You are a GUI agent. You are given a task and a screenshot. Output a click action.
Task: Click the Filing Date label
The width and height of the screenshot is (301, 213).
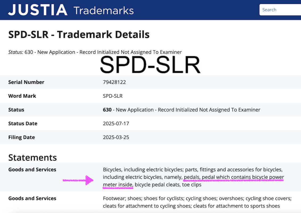(22, 137)
